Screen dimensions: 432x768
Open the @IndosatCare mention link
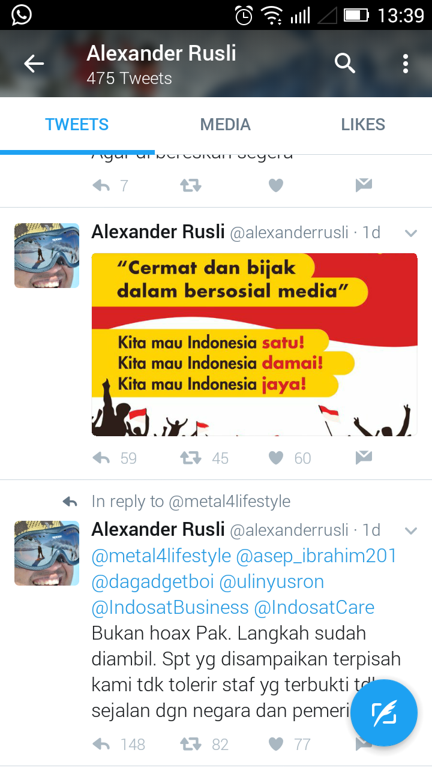(x=314, y=607)
